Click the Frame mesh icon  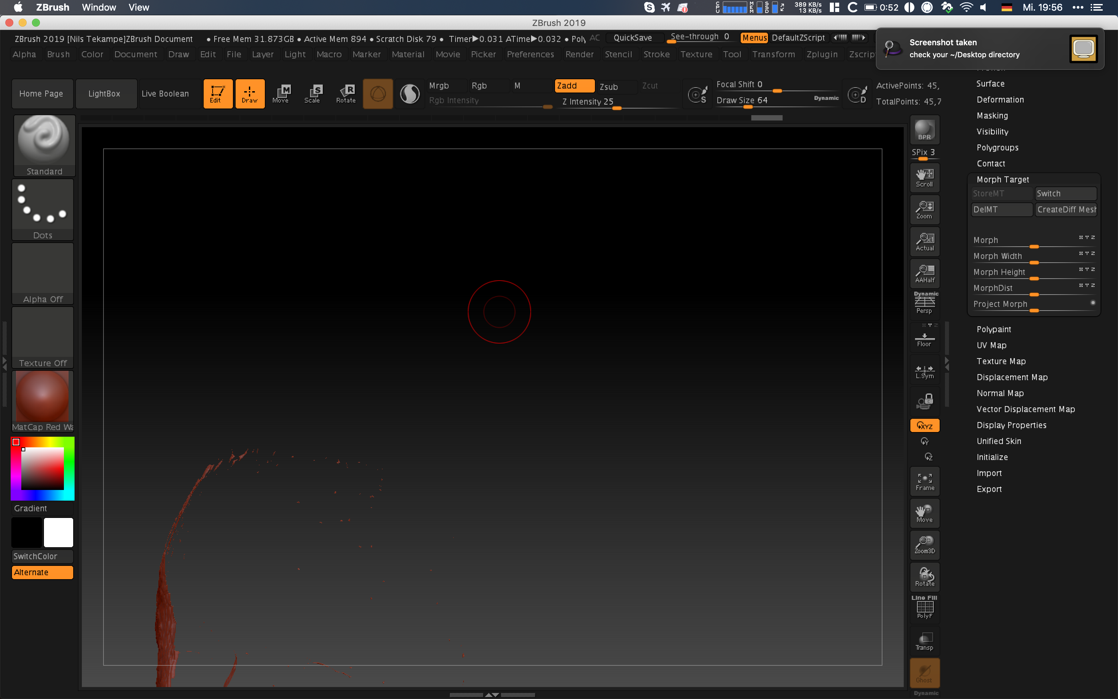(925, 481)
